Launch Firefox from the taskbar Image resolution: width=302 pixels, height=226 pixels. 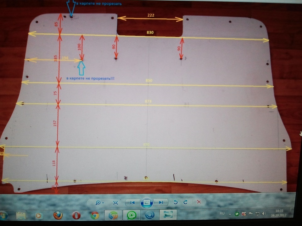coord(58,215)
